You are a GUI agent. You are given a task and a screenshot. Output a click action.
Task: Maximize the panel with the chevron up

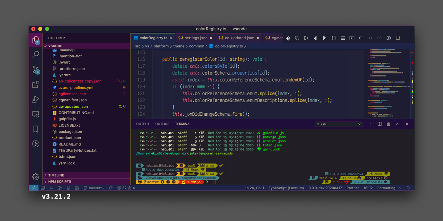coord(398,124)
